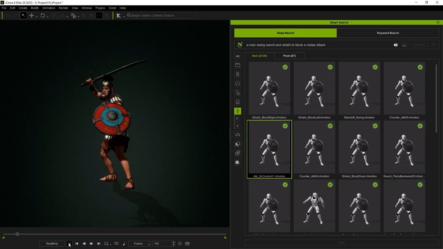Open the Animation menu
Image resolution: width=443 pixels, height=249 pixels.
coord(48,8)
